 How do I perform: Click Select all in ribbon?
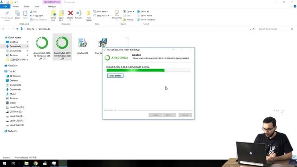143,12
